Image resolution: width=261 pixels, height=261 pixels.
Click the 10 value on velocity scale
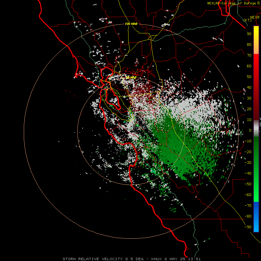(249, 120)
